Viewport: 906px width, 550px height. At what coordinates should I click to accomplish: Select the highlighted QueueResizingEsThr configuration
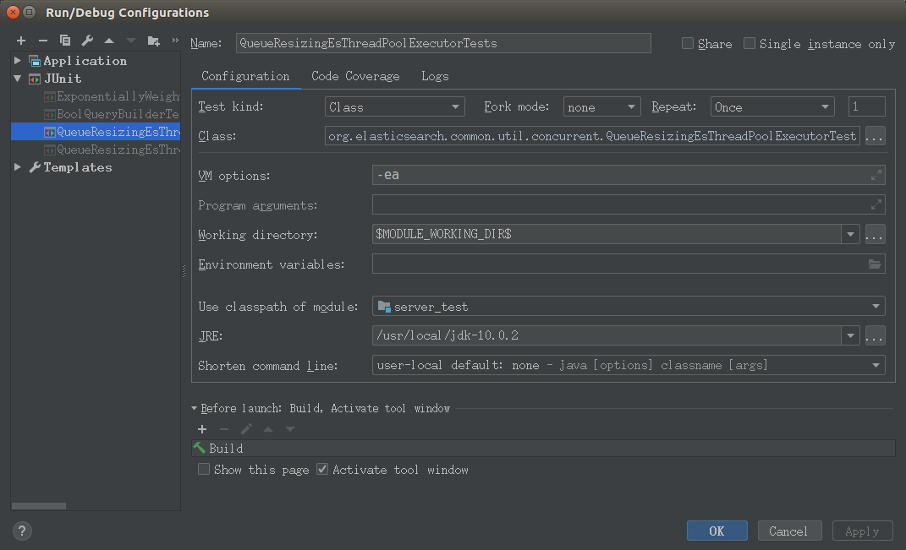96,132
